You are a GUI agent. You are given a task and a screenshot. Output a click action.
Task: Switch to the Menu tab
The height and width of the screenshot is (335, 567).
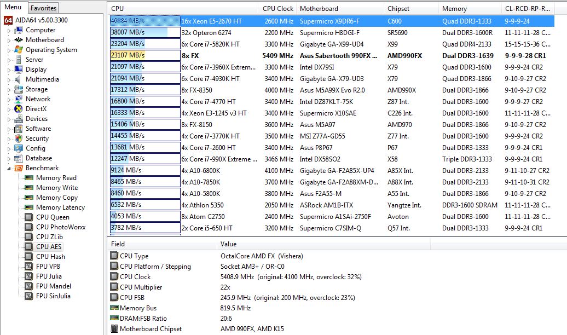13,7
